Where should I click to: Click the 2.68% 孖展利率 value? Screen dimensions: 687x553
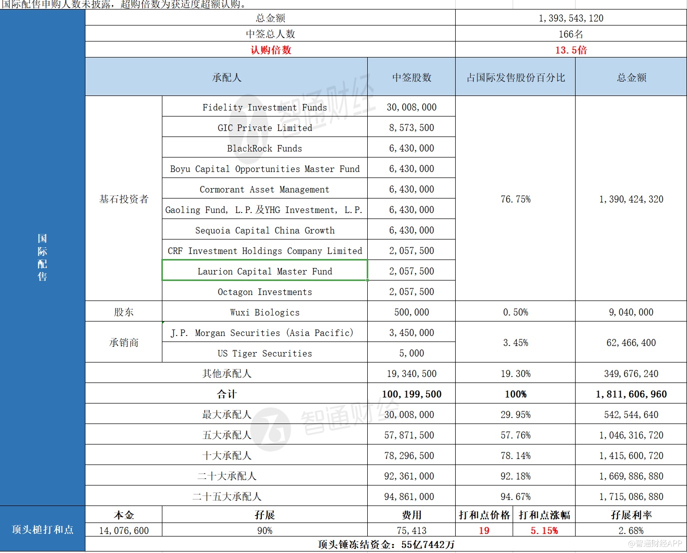[x=631, y=530]
